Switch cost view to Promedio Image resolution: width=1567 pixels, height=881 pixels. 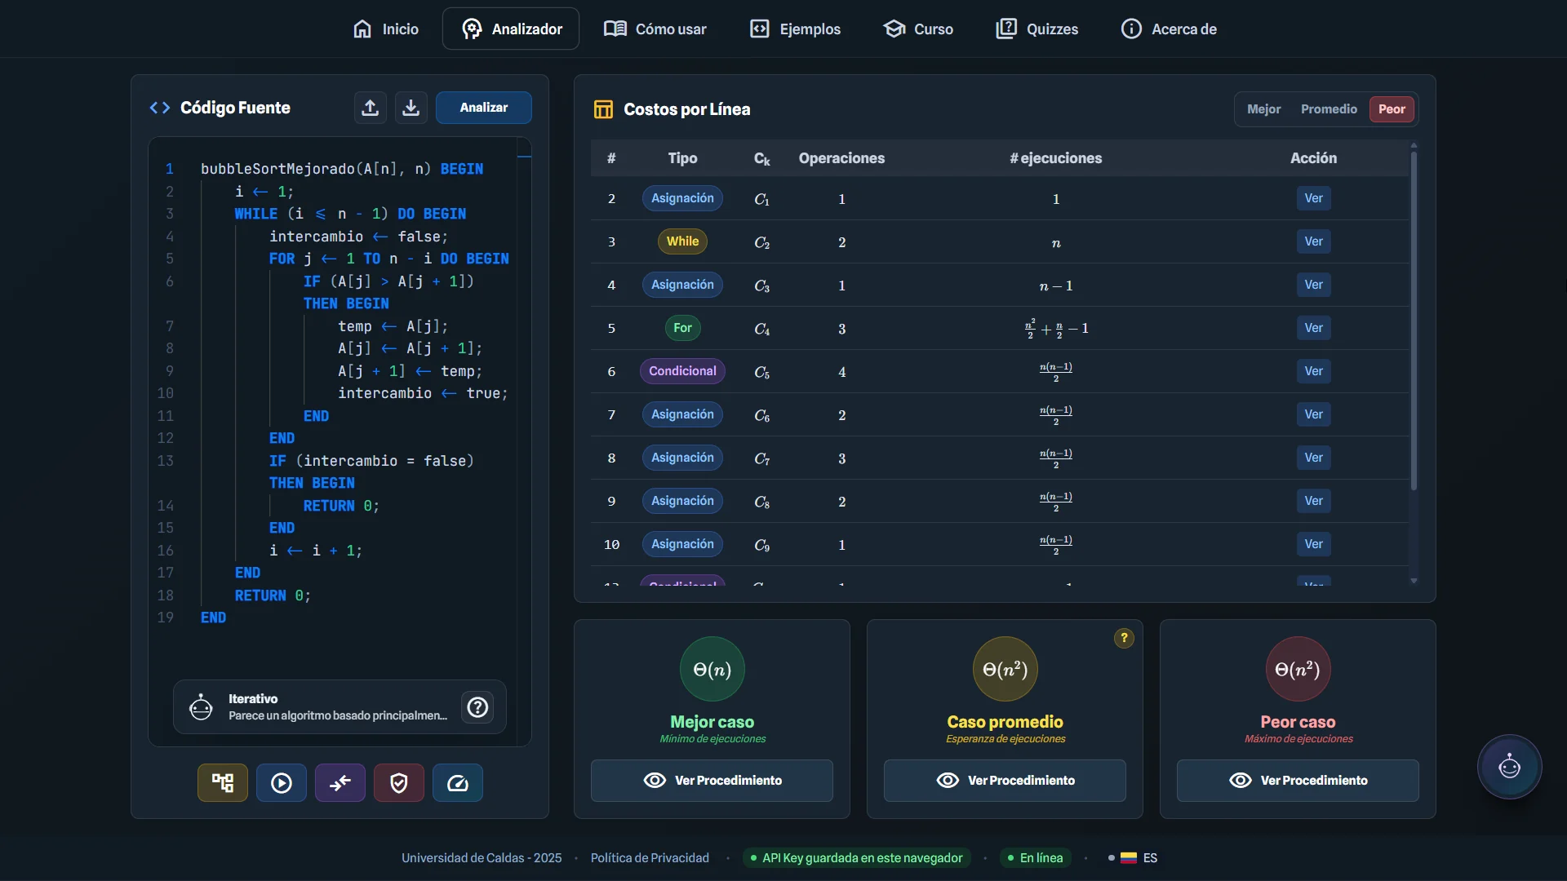point(1329,109)
